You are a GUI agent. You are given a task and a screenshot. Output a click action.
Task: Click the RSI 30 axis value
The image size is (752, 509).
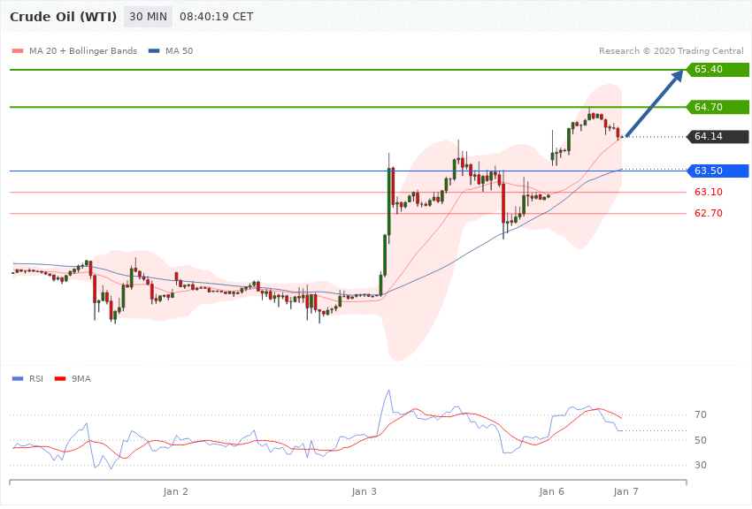[x=701, y=465]
